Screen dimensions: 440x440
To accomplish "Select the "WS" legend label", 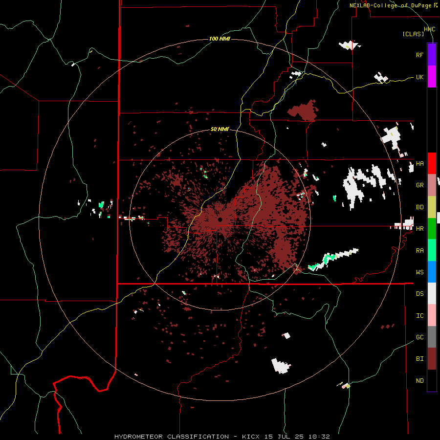I will tap(419, 272).
